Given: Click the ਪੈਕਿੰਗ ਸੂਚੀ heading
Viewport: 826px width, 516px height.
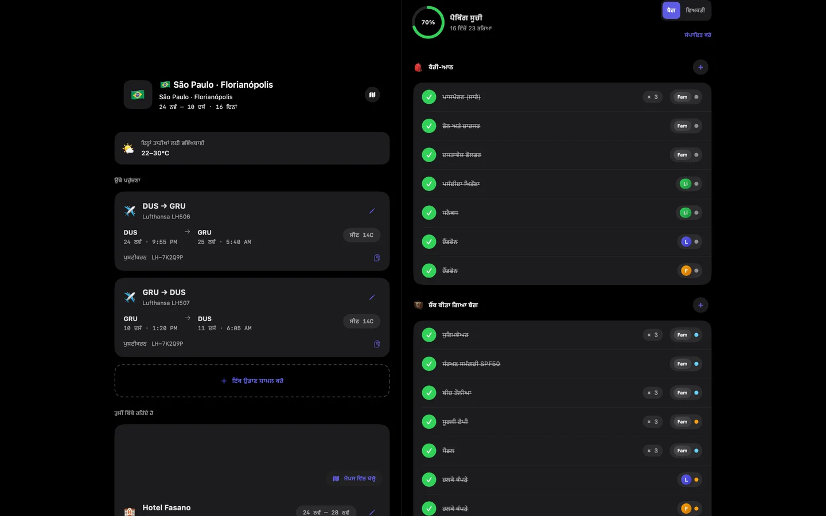Looking at the screenshot, I should pyautogui.click(x=466, y=18).
